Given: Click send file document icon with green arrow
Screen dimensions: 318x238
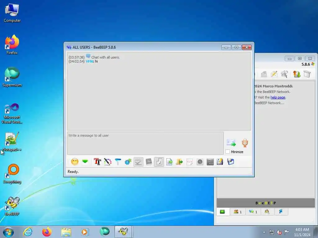Looking at the screenshot, I should 169,162.
